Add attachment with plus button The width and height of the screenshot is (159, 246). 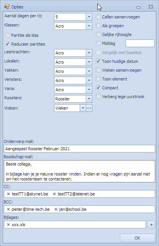coord(151,225)
